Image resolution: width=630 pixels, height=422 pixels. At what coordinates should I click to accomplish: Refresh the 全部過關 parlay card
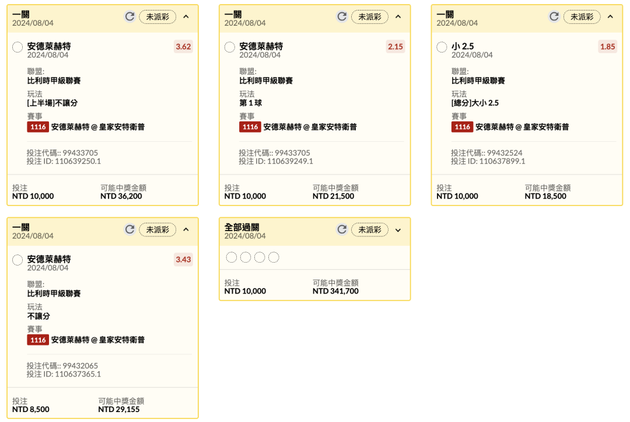pyautogui.click(x=341, y=229)
